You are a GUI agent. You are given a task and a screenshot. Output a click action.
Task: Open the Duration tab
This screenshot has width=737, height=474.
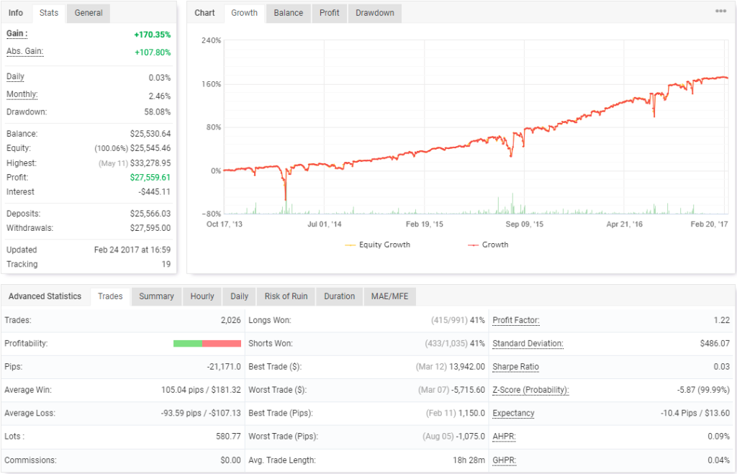point(340,296)
